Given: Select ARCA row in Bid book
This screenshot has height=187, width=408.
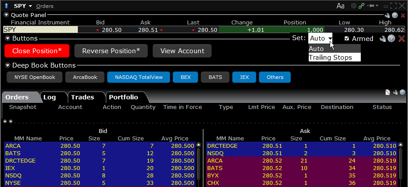Looking at the screenshot, I should (x=100, y=146).
